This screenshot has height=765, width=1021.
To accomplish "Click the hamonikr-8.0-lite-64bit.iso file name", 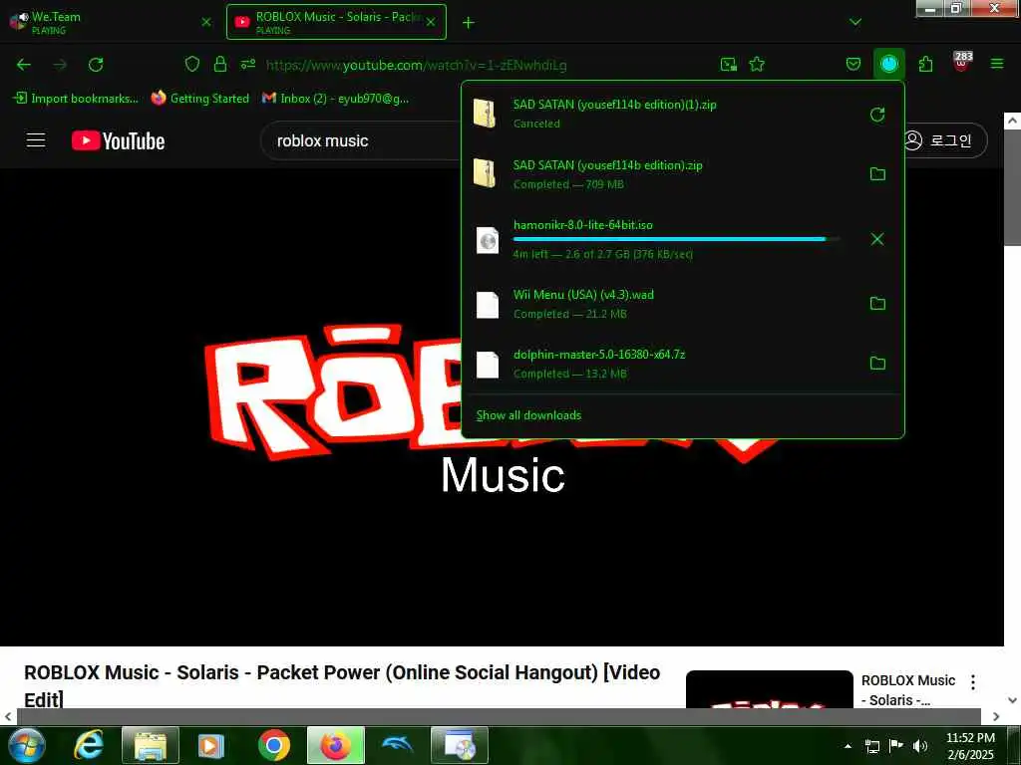I will click(x=582, y=225).
